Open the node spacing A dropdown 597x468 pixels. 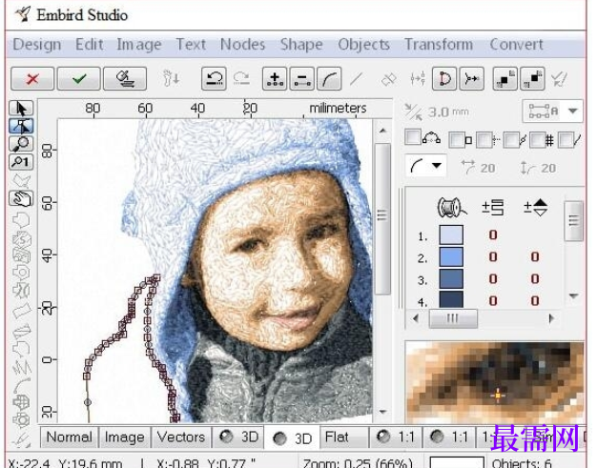[552, 112]
